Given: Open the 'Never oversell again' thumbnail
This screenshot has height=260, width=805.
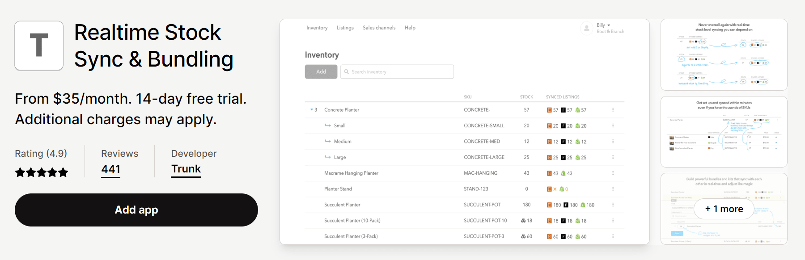Looking at the screenshot, I should click(724, 55).
